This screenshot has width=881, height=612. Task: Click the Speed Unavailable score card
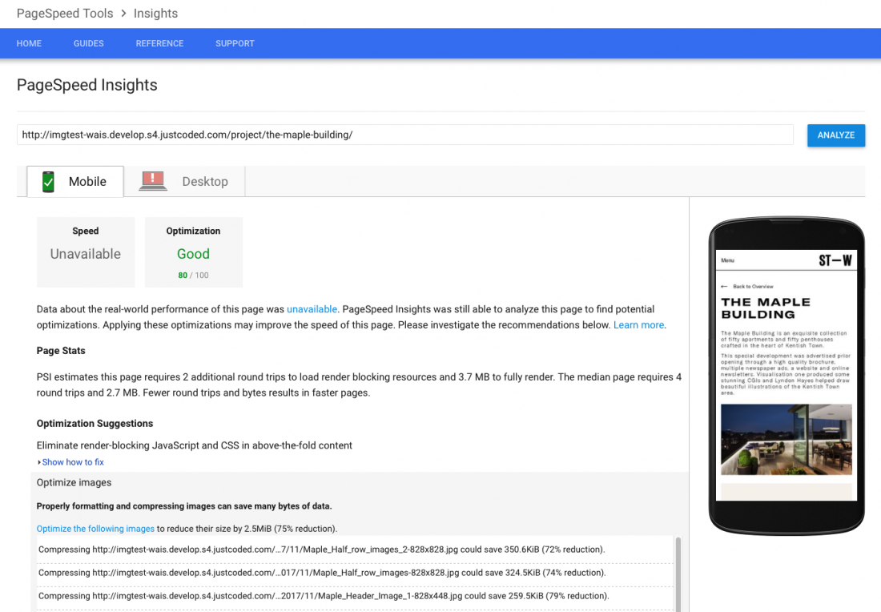86,252
